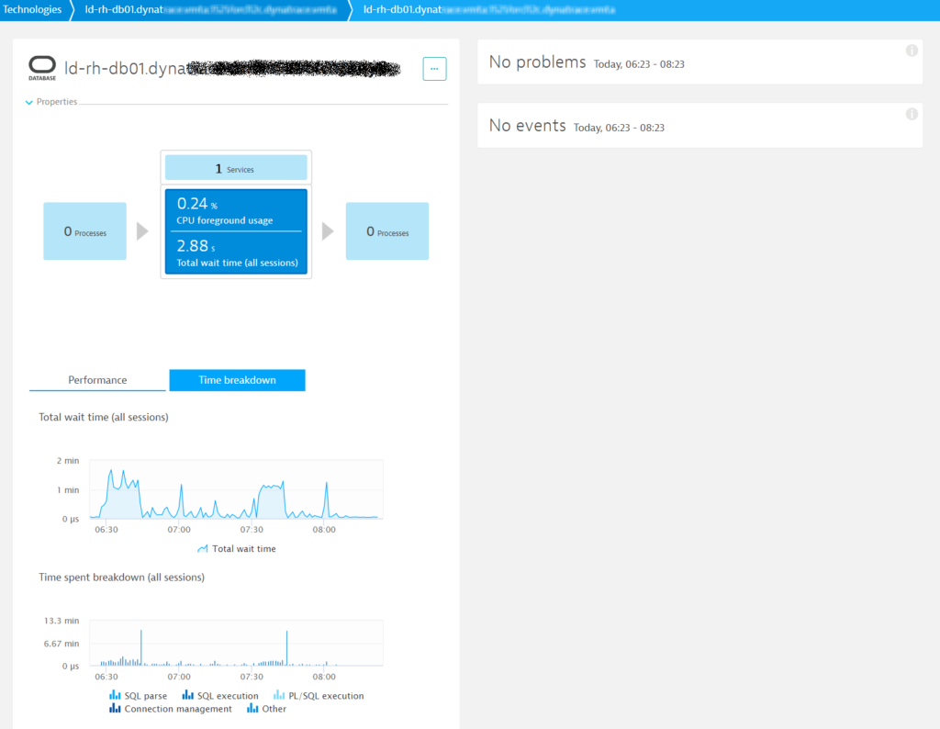The width and height of the screenshot is (940, 729).
Task: Click the Total wait time chart spike near 08:00
Action: (327, 498)
